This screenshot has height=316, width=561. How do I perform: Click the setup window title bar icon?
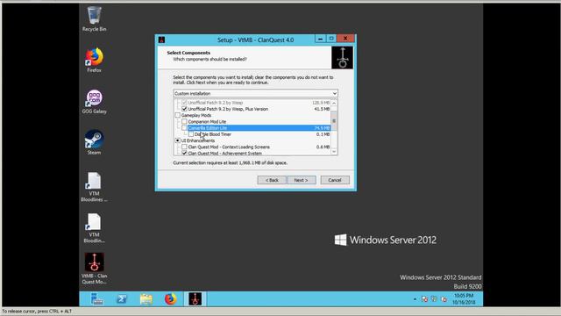(x=161, y=39)
